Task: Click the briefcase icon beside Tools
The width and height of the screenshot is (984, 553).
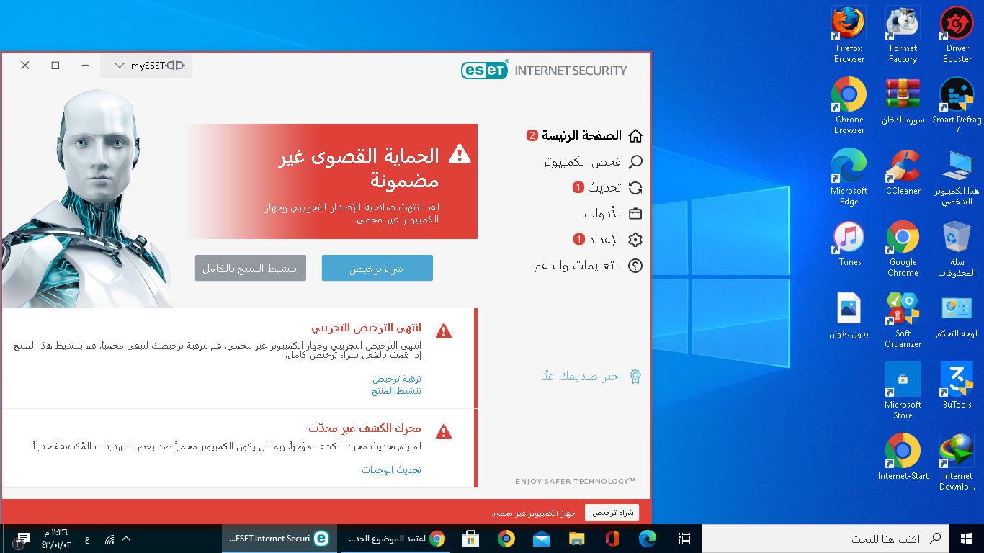Action: coord(635,213)
